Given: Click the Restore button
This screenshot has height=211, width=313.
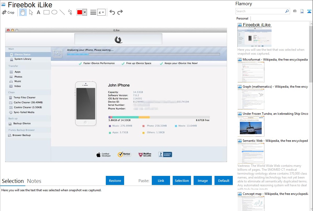Looking at the screenshot, I should pyautogui.click(x=115, y=181).
